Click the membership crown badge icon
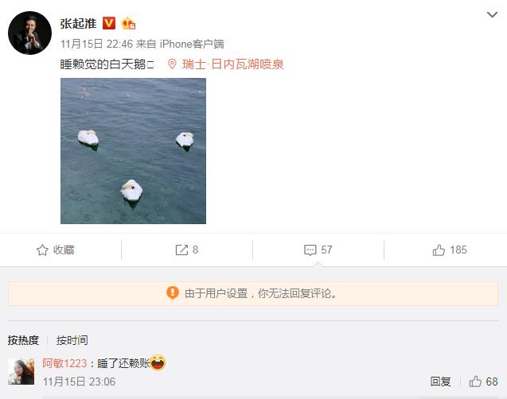This screenshot has height=399, width=507. tap(128, 24)
